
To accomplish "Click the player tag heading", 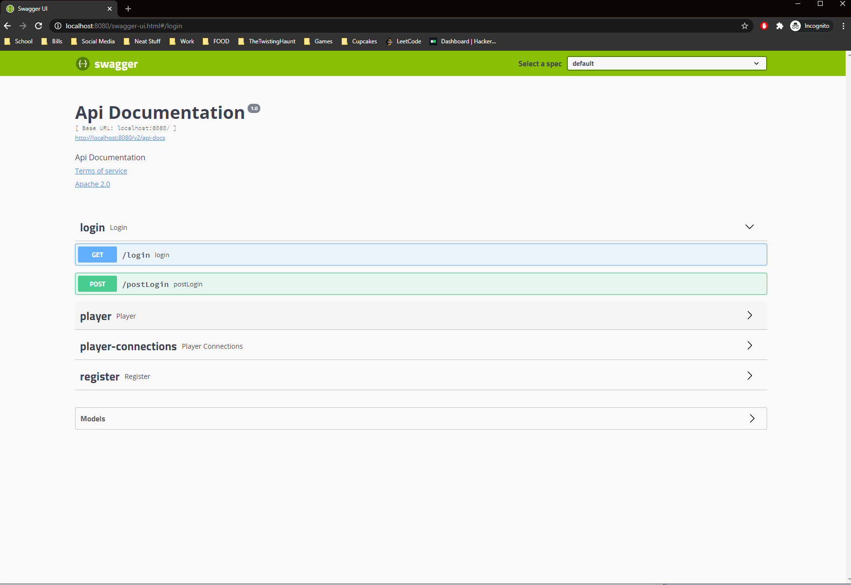I will click(96, 317).
